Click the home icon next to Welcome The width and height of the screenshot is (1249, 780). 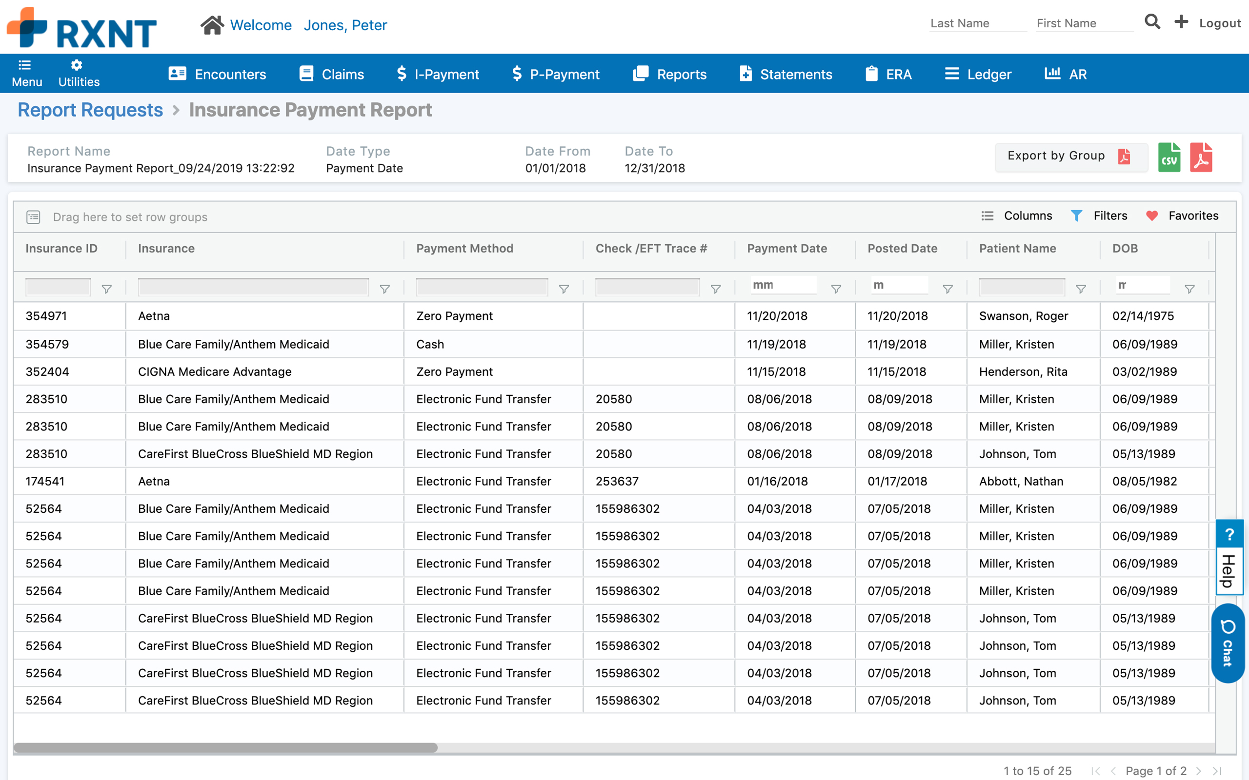[212, 25]
